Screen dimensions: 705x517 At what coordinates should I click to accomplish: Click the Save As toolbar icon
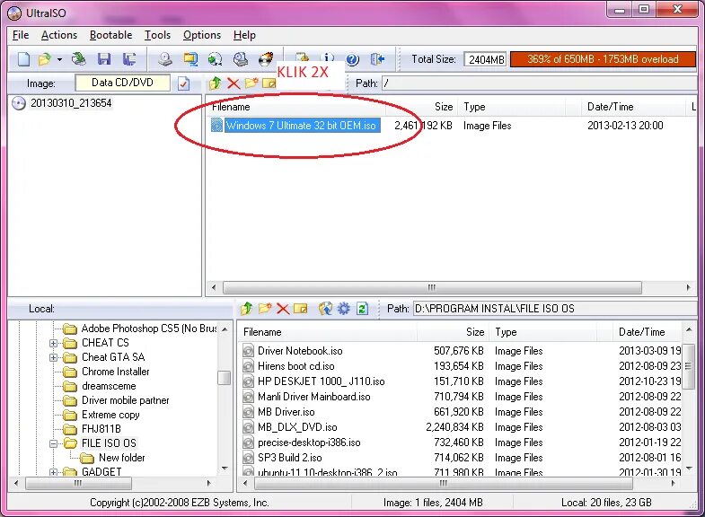[x=129, y=59]
